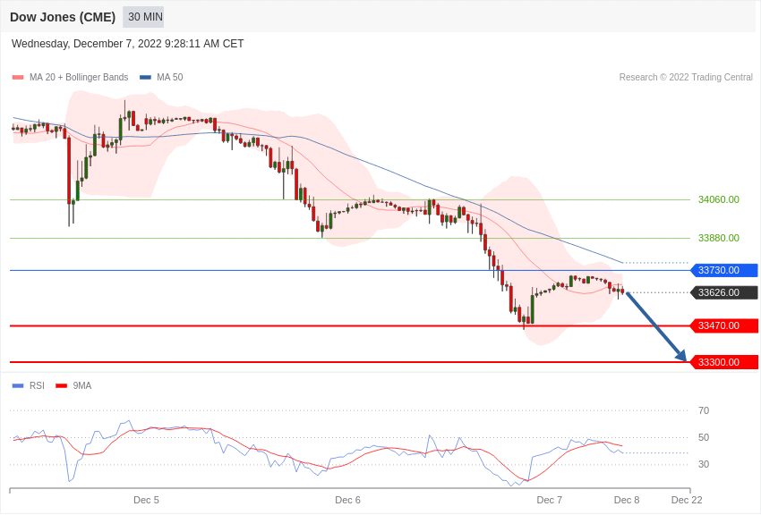Click the red 33470.00 support tag
Viewport: 761px width, 515px height.
coord(723,325)
